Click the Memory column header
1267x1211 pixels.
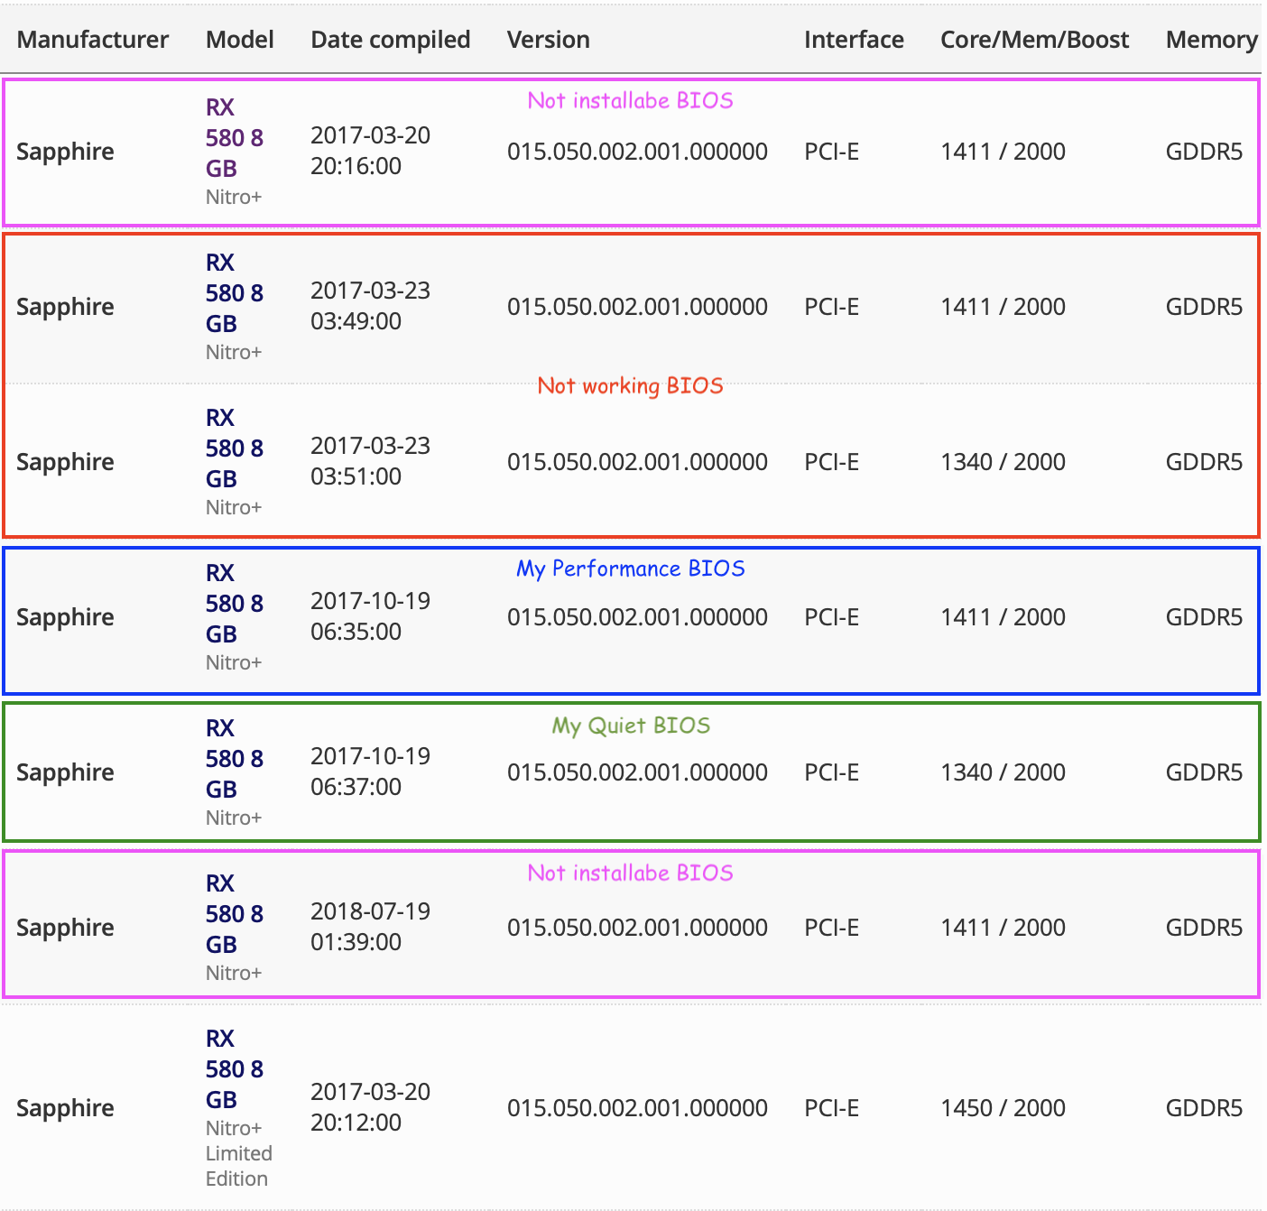tap(1210, 40)
